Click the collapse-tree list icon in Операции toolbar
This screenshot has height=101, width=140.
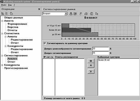pos(7,13)
